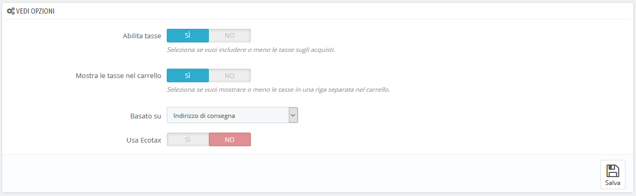The height and width of the screenshot is (196, 636).
Task: Click the panel footer area beside Salva
Action: pos(300,173)
